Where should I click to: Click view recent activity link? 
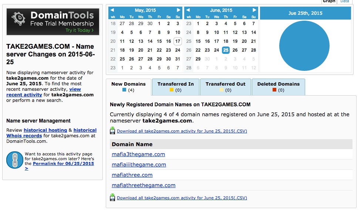coord(44,92)
